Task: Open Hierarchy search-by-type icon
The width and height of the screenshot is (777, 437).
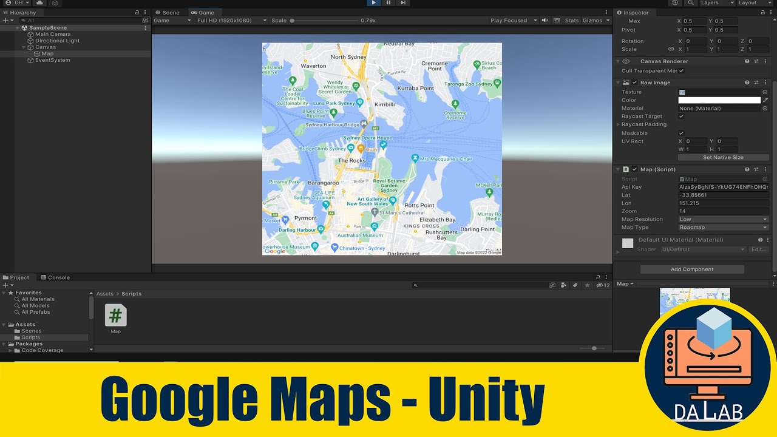Action: 144,20
